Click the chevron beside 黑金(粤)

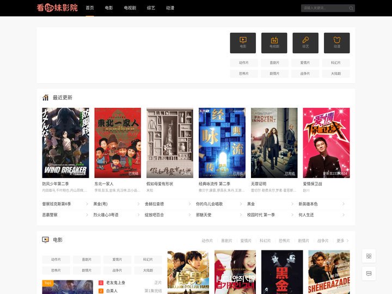[138, 204]
